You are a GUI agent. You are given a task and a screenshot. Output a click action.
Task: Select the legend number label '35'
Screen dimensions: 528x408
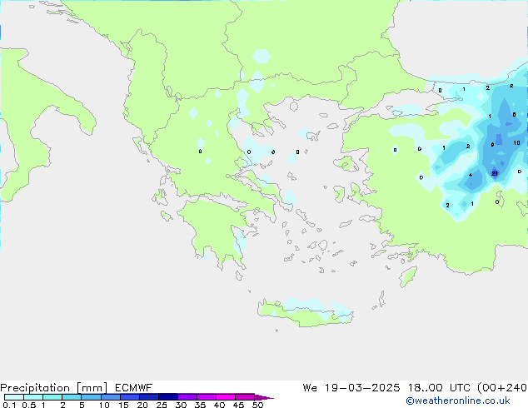click(200, 405)
